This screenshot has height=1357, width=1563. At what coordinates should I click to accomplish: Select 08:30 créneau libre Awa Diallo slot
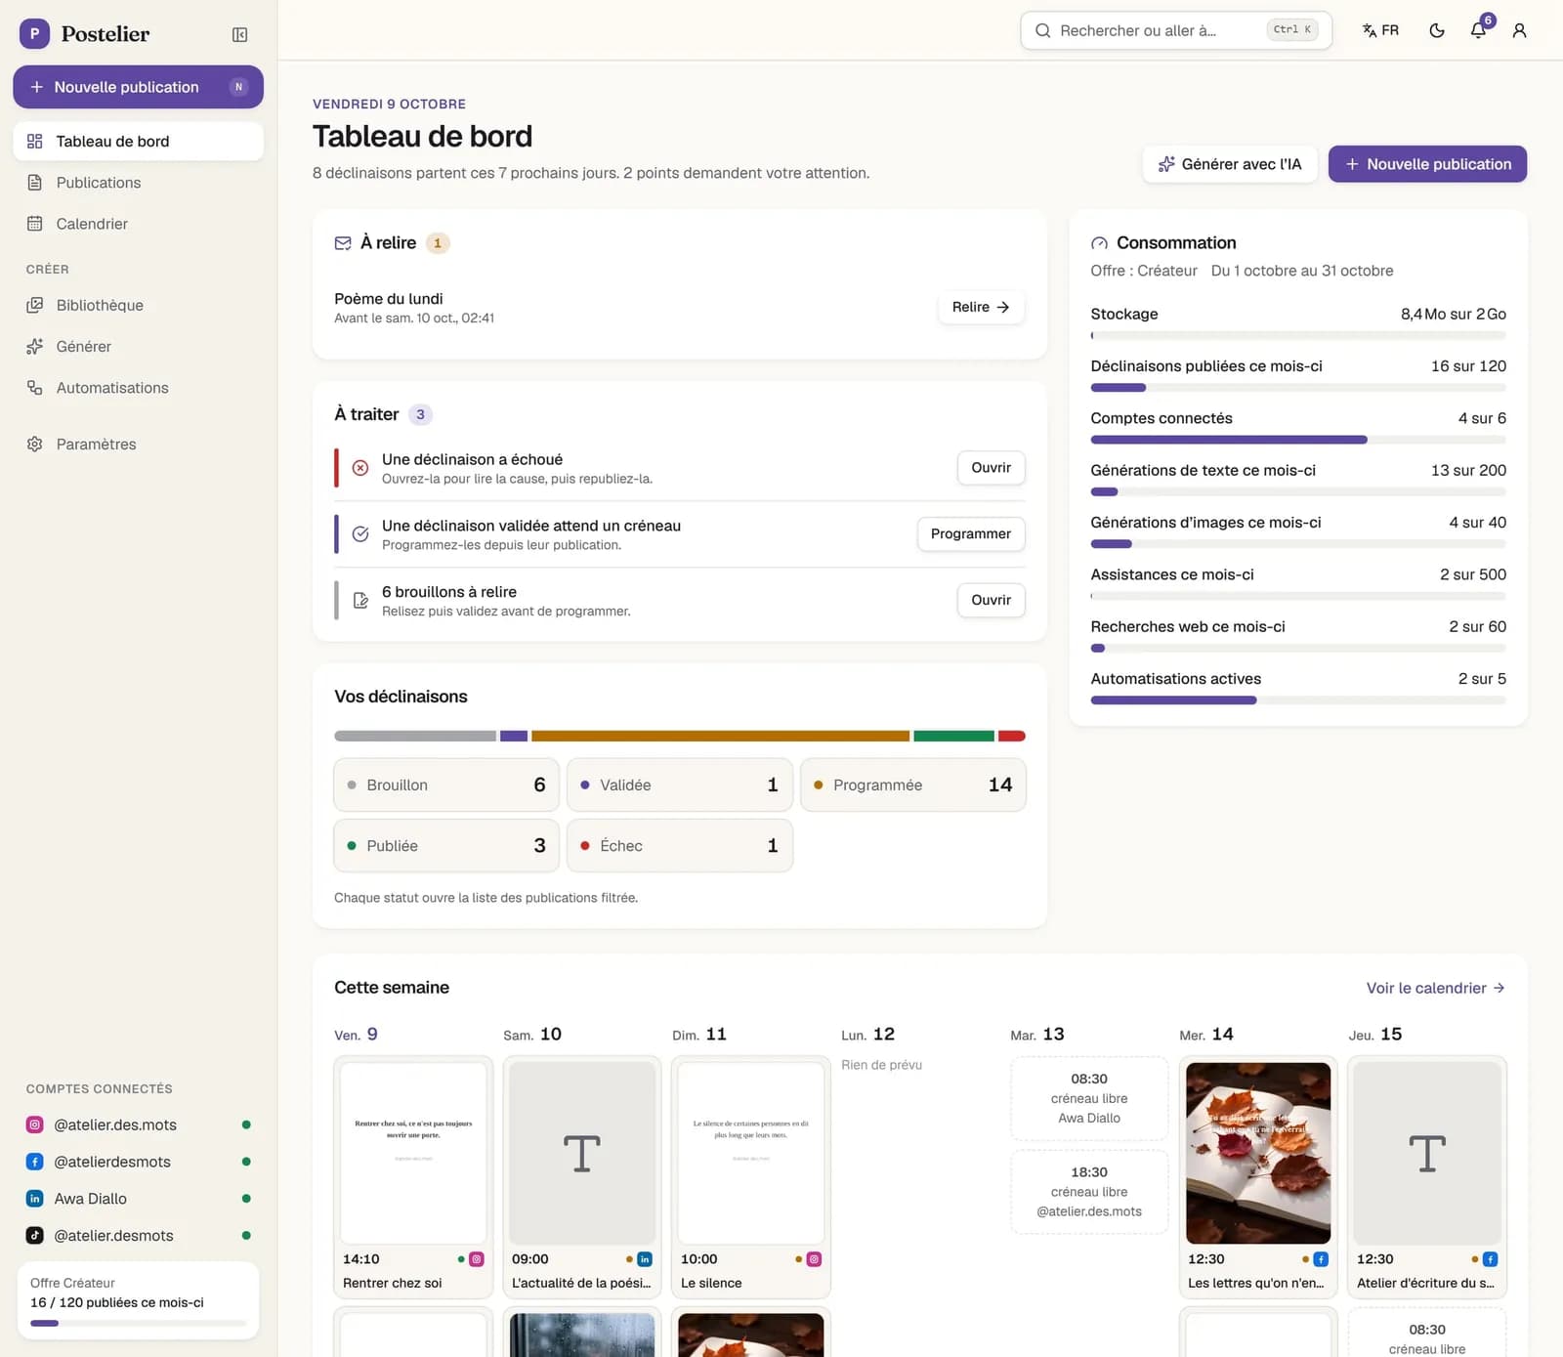[x=1089, y=1098]
